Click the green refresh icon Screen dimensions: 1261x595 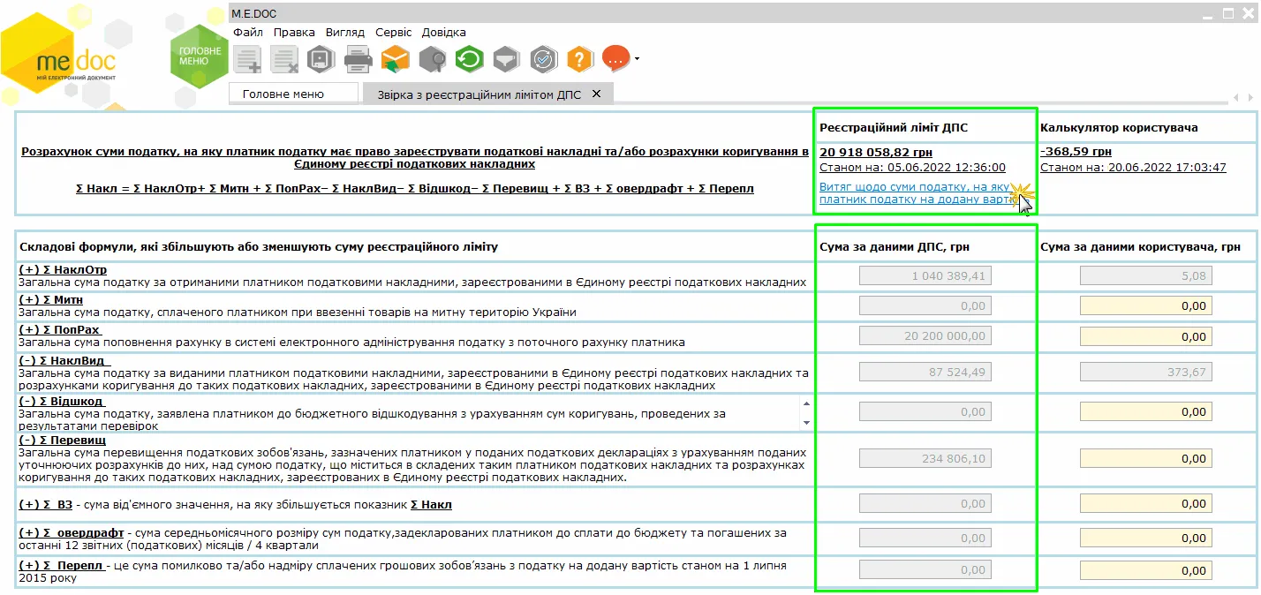pyautogui.click(x=468, y=59)
